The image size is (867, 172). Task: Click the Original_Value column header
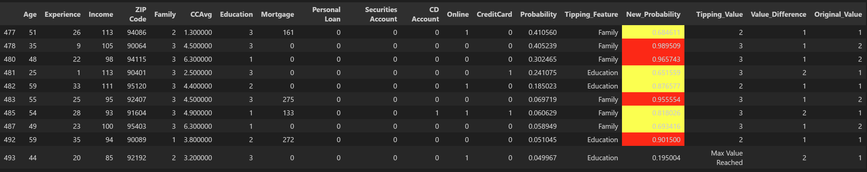coord(837,14)
